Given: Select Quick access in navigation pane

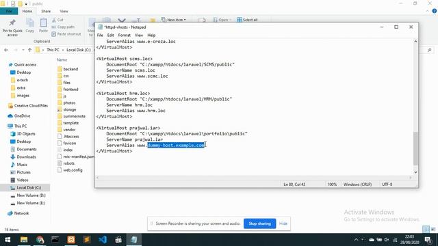Looking at the screenshot, I should click(x=23, y=64).
